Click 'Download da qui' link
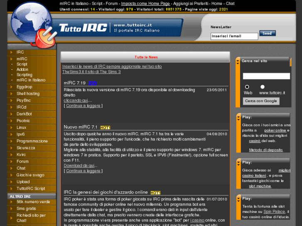This screenshot has width=302, height=226. point(79,165)
